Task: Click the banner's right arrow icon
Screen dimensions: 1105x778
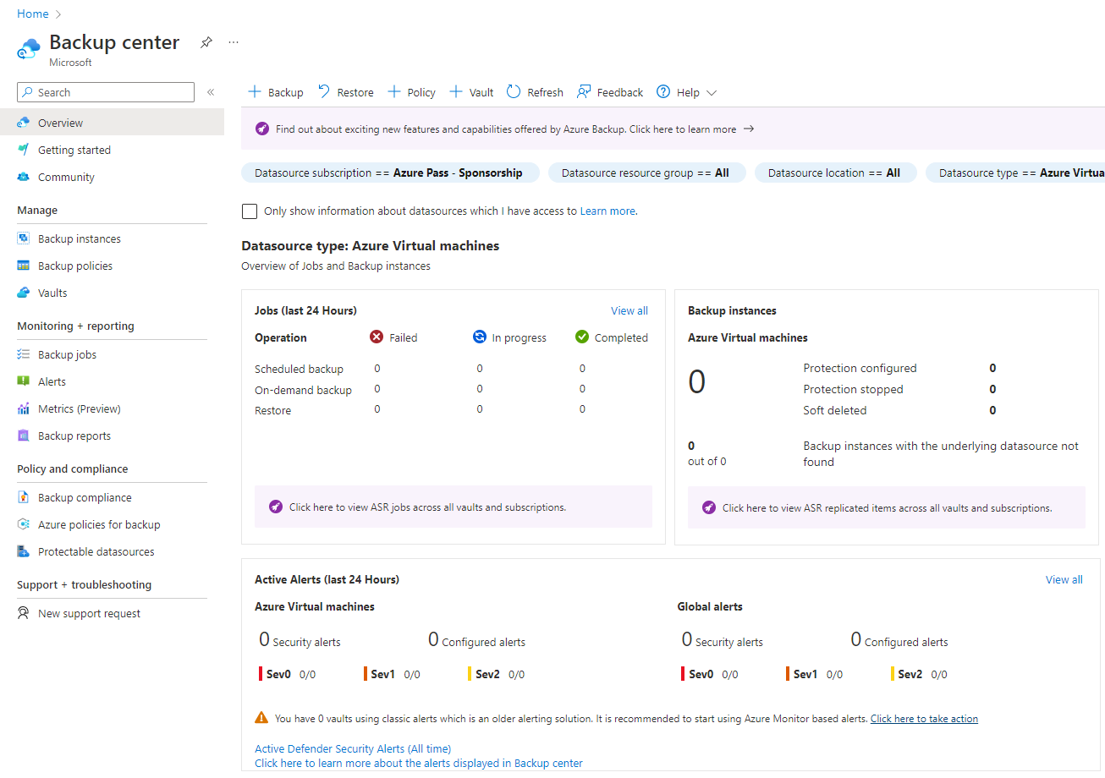Action: [x=749, y=129]
